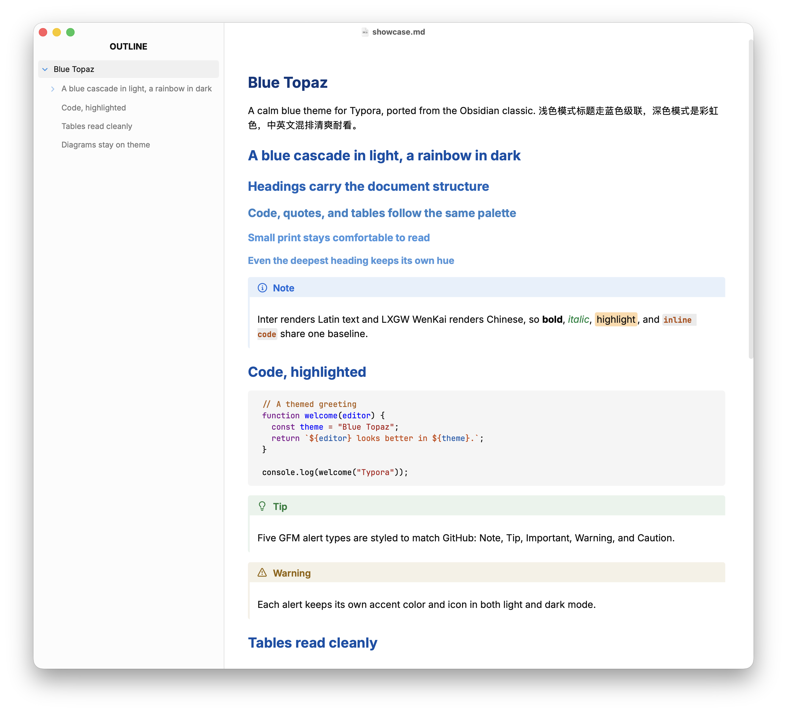Click the 'const theme = "Blue Topaz";' code line
Screen dimensions: 787x713
335,427
